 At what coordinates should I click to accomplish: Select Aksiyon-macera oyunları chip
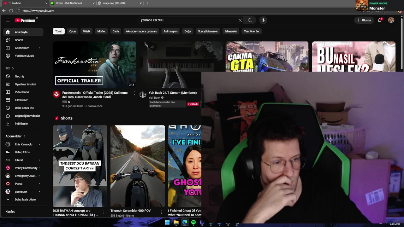tap(141, 31)
